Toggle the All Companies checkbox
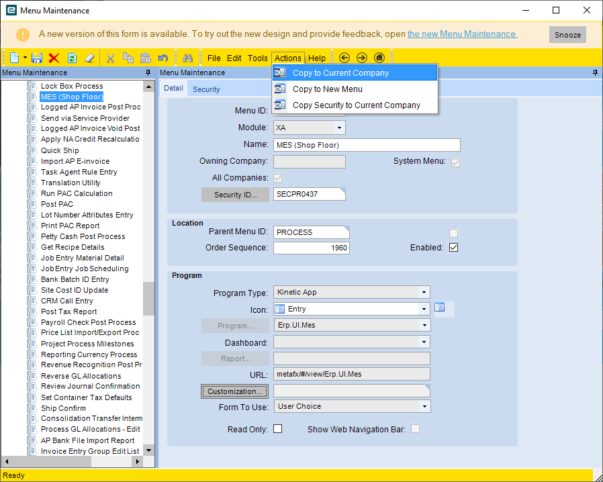 (x=277, y=179)
